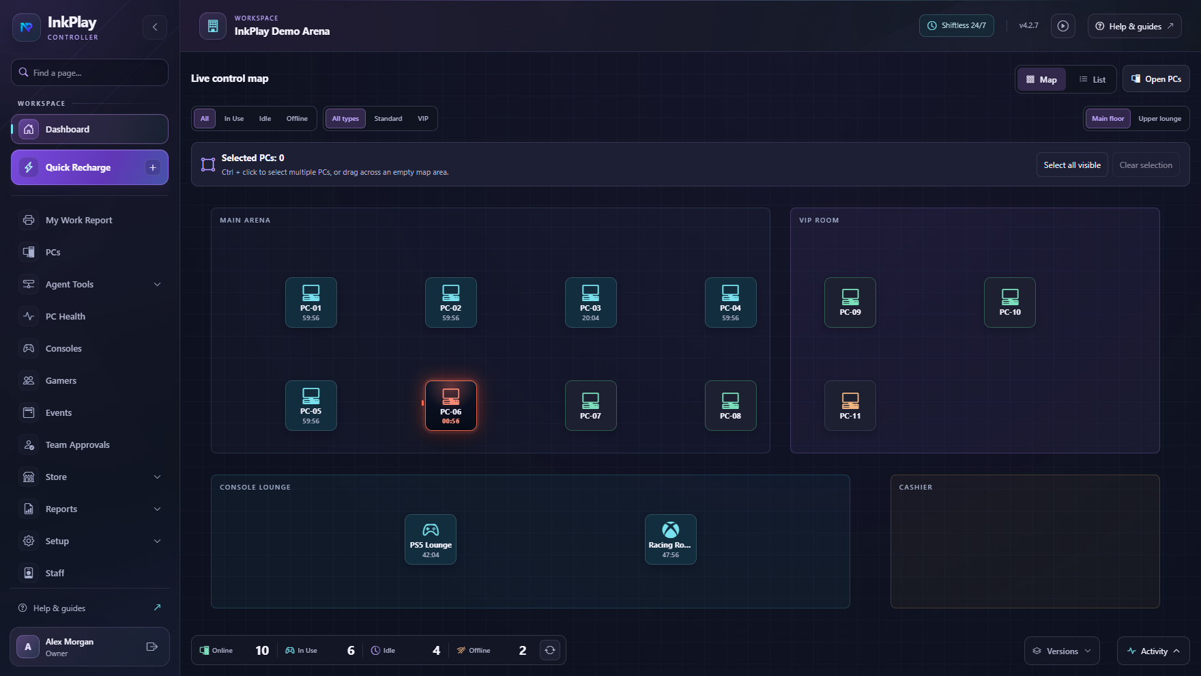The image size is (1201, 676).
Task: Filter map by Offline status
Action: click(297, 119)
